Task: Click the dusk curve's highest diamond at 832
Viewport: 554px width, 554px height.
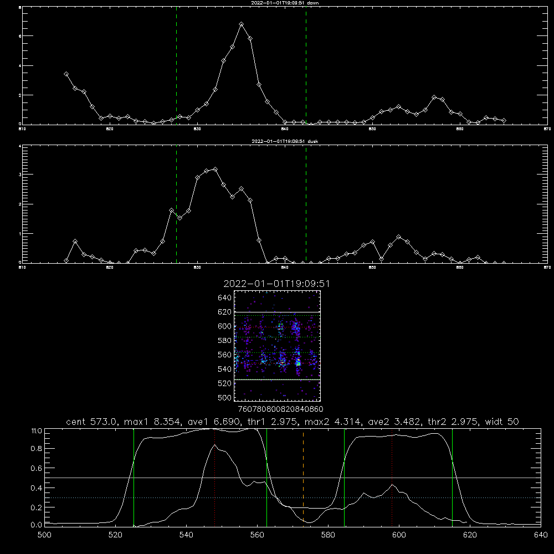Action: pyautogui.click(x=215, y=170)
